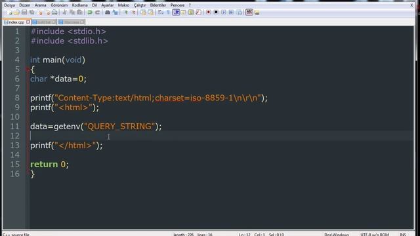The width and height of the screenshot is (420, 236).
Task: Open the Pencere menu
Action: point(177,5)
